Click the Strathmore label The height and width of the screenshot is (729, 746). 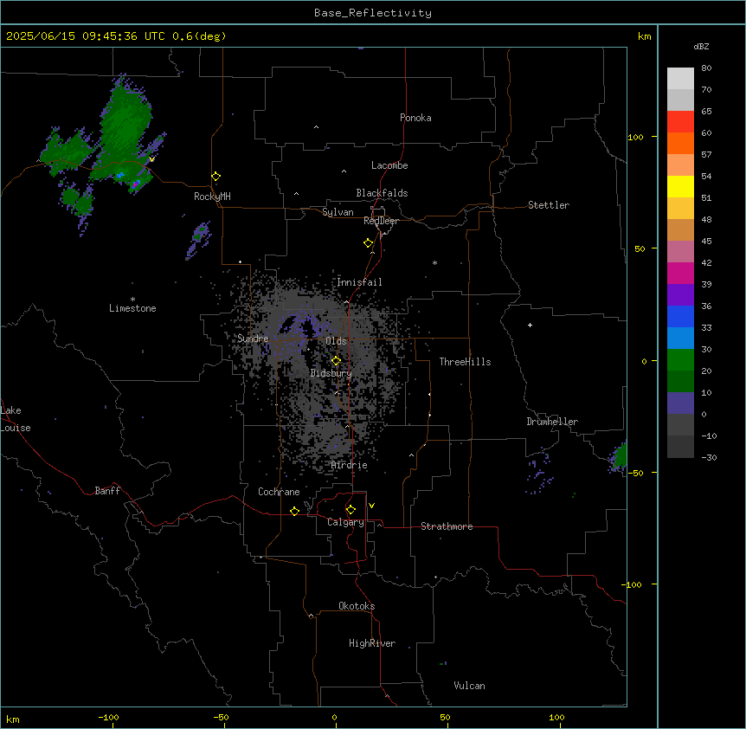[x=447, y=526]
